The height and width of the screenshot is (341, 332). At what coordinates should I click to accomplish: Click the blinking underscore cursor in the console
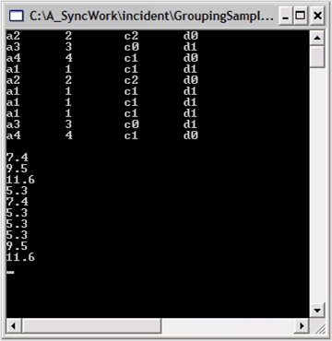[10, 272]
